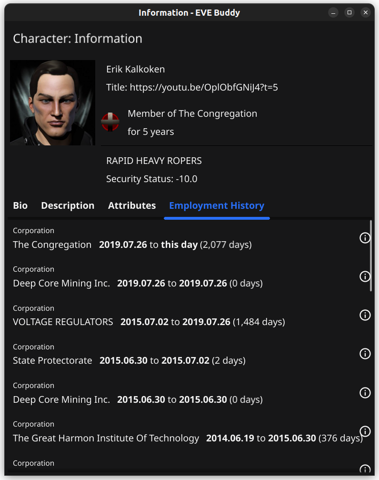
Task: Open info for The Congregation employment entry
Action: click(365, 237)
